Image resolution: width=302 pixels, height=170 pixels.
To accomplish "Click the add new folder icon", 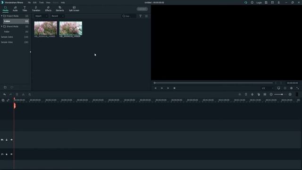I will 5,87.
